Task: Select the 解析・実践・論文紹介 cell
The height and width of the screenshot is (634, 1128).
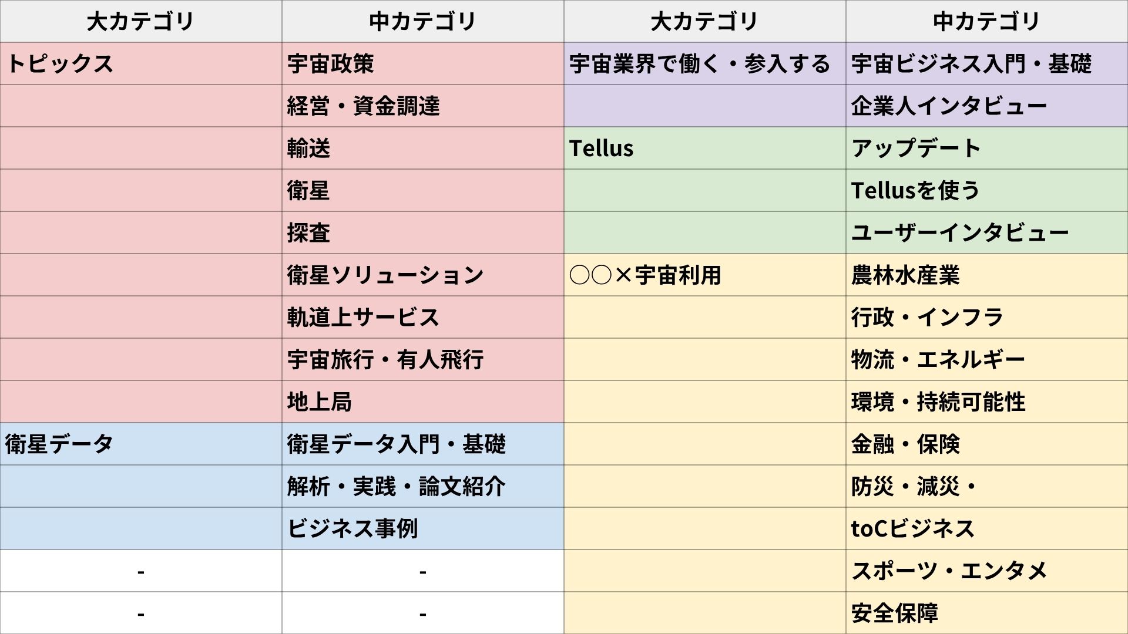Action: [423, 486]
